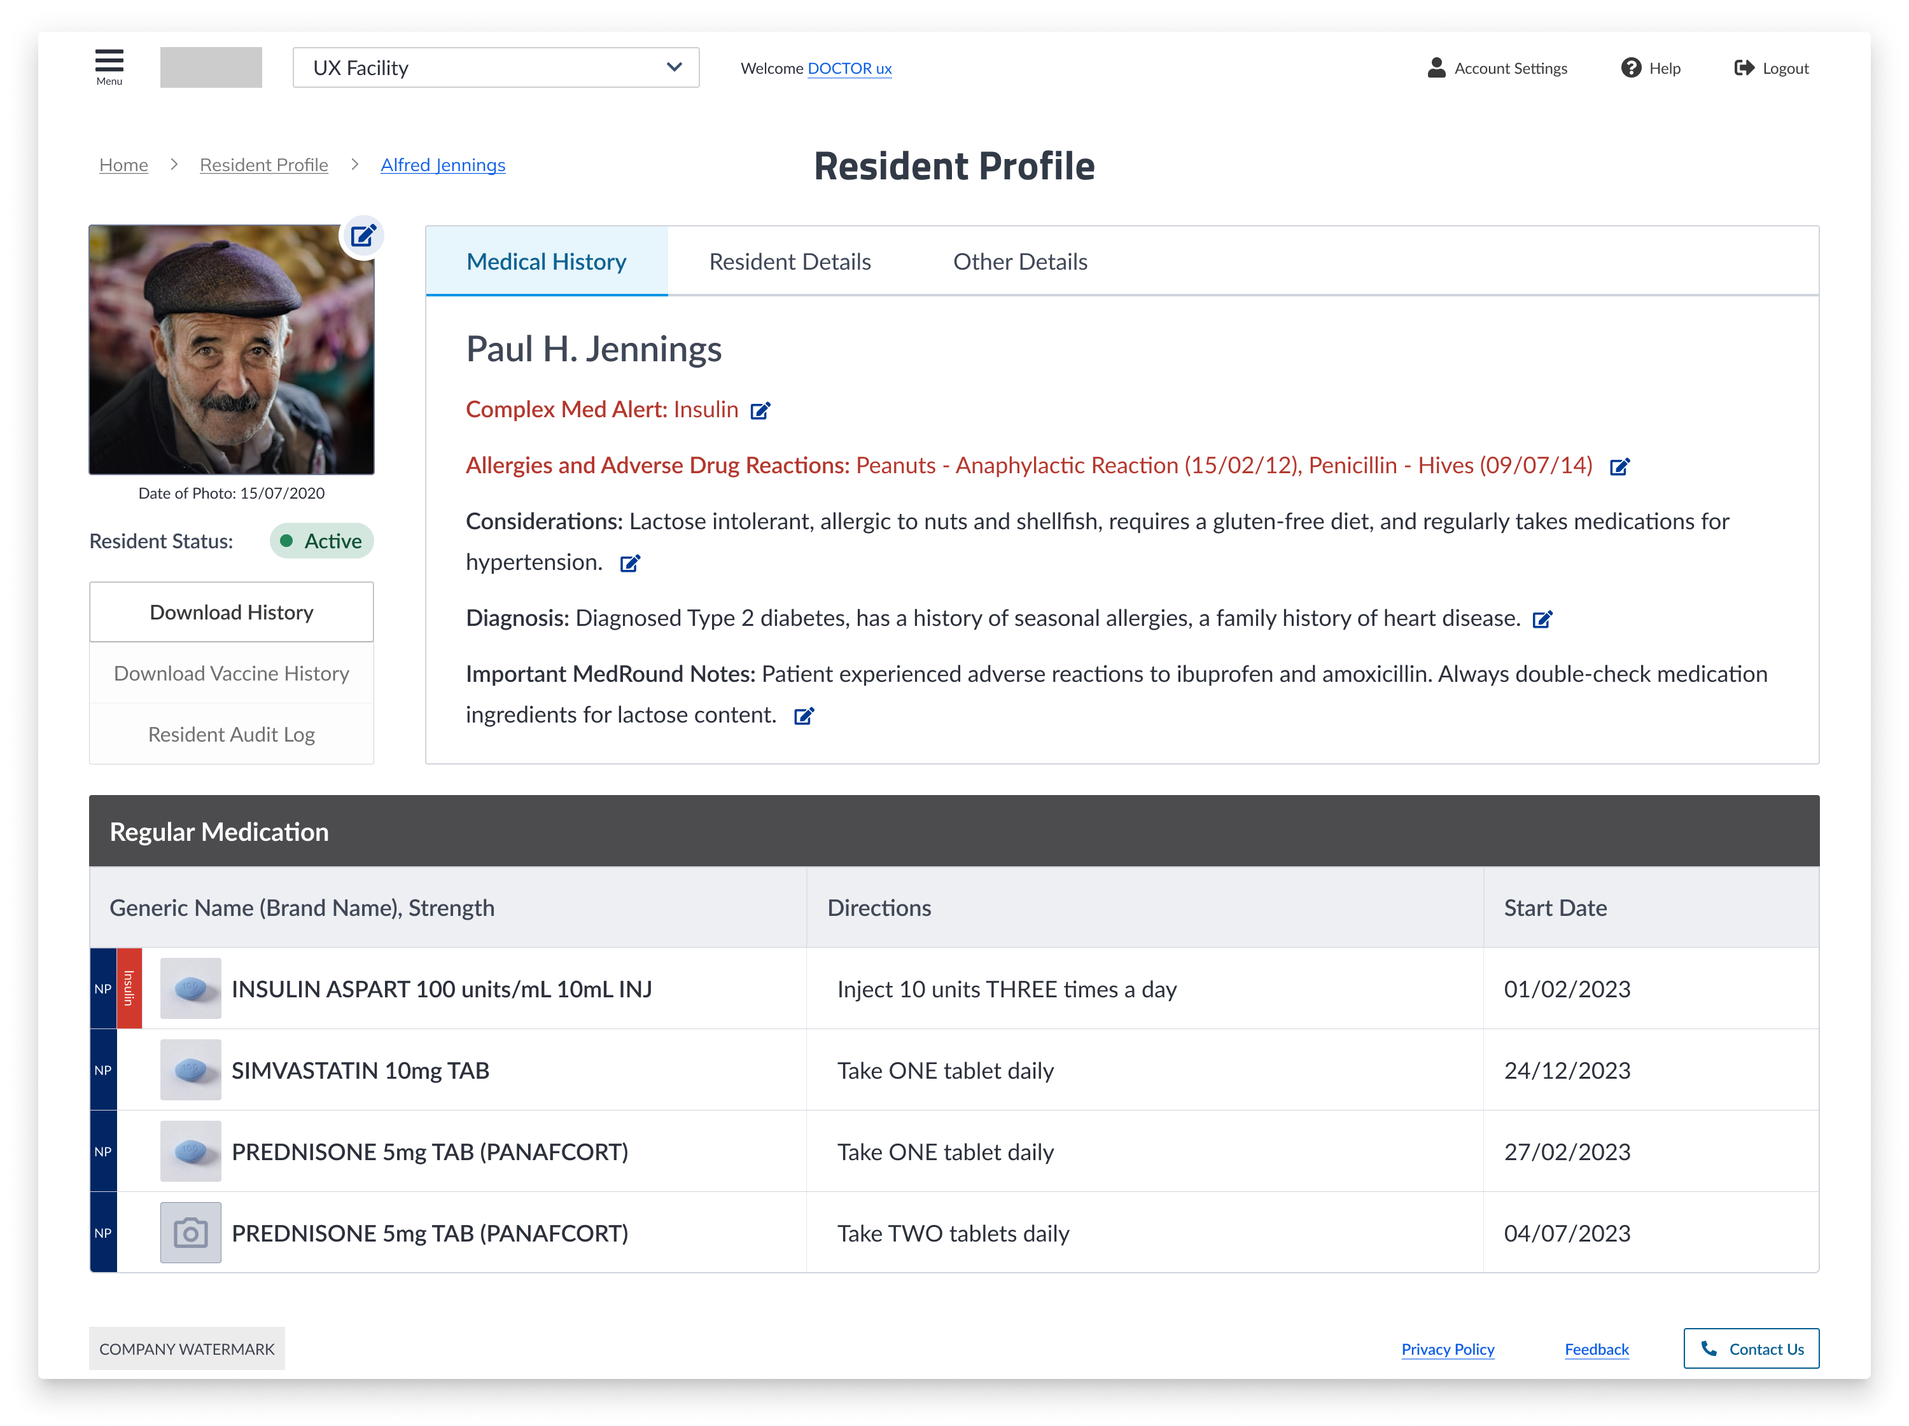Edit Important MedRound Notes
This screenshot has width=1909, height=1426.
804,716
